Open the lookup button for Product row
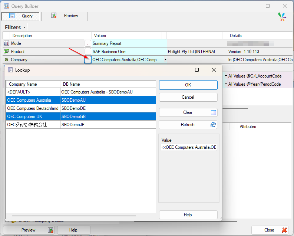 coord(88,52)
